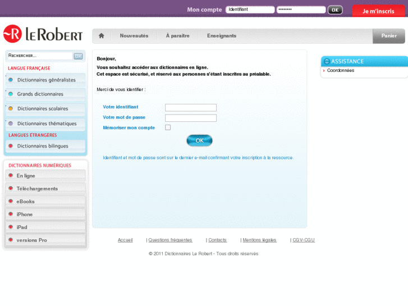The image size is (408, 306).
Task: Click the OK button next to header password
Action: click(335, 10)
